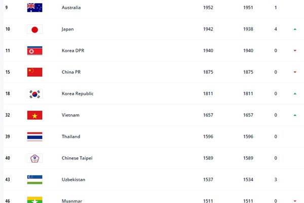
Task: Click the Thailand flag icon
Action: click(34, 137)
